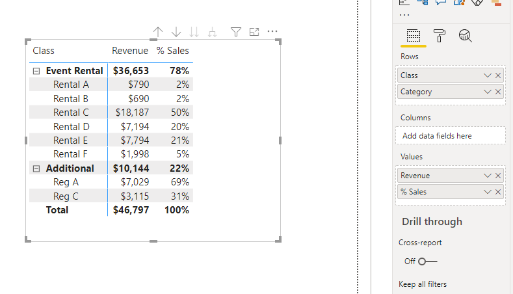The height and width of the screenshot is (294, 513).
Task: Go to next level double-arrow icon
Action: pyautogui.click(x=194, y=32)
